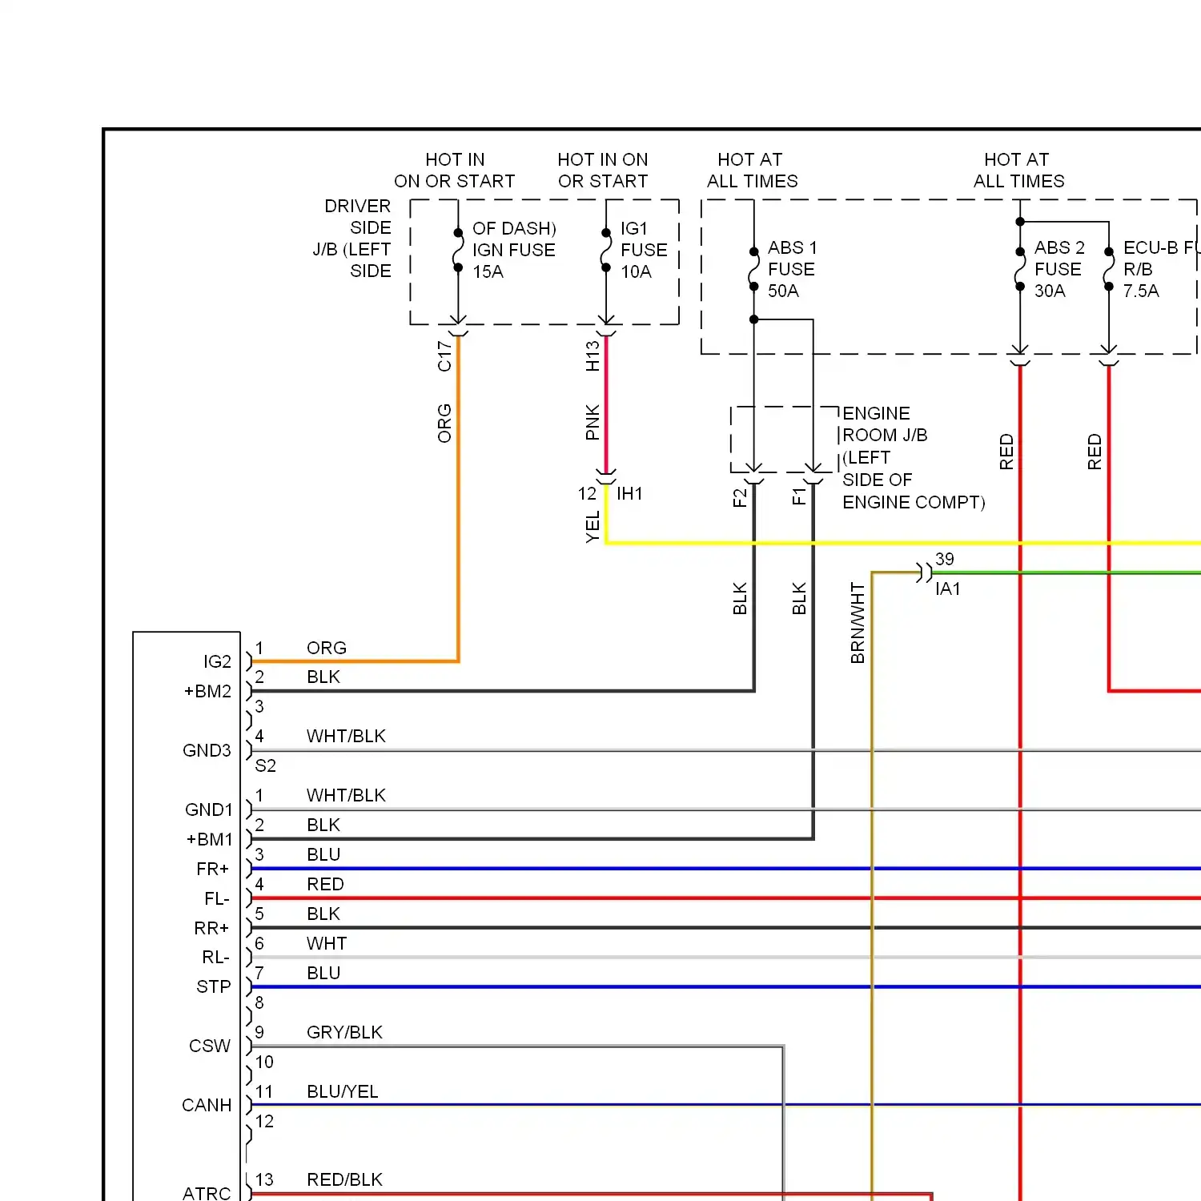Click the IG1 FUSE 10A label
This screenshot has width=1201, height=1201.
coord(644,250)
